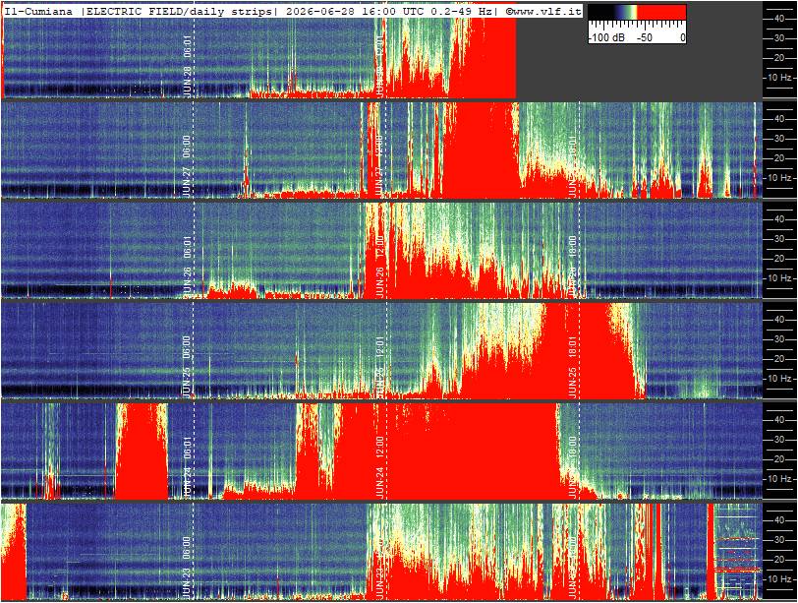This screenshot has width=798, height=603.
Task: Select the JUN-27 06:00 dashed time marker
Action: click(187, 166)
